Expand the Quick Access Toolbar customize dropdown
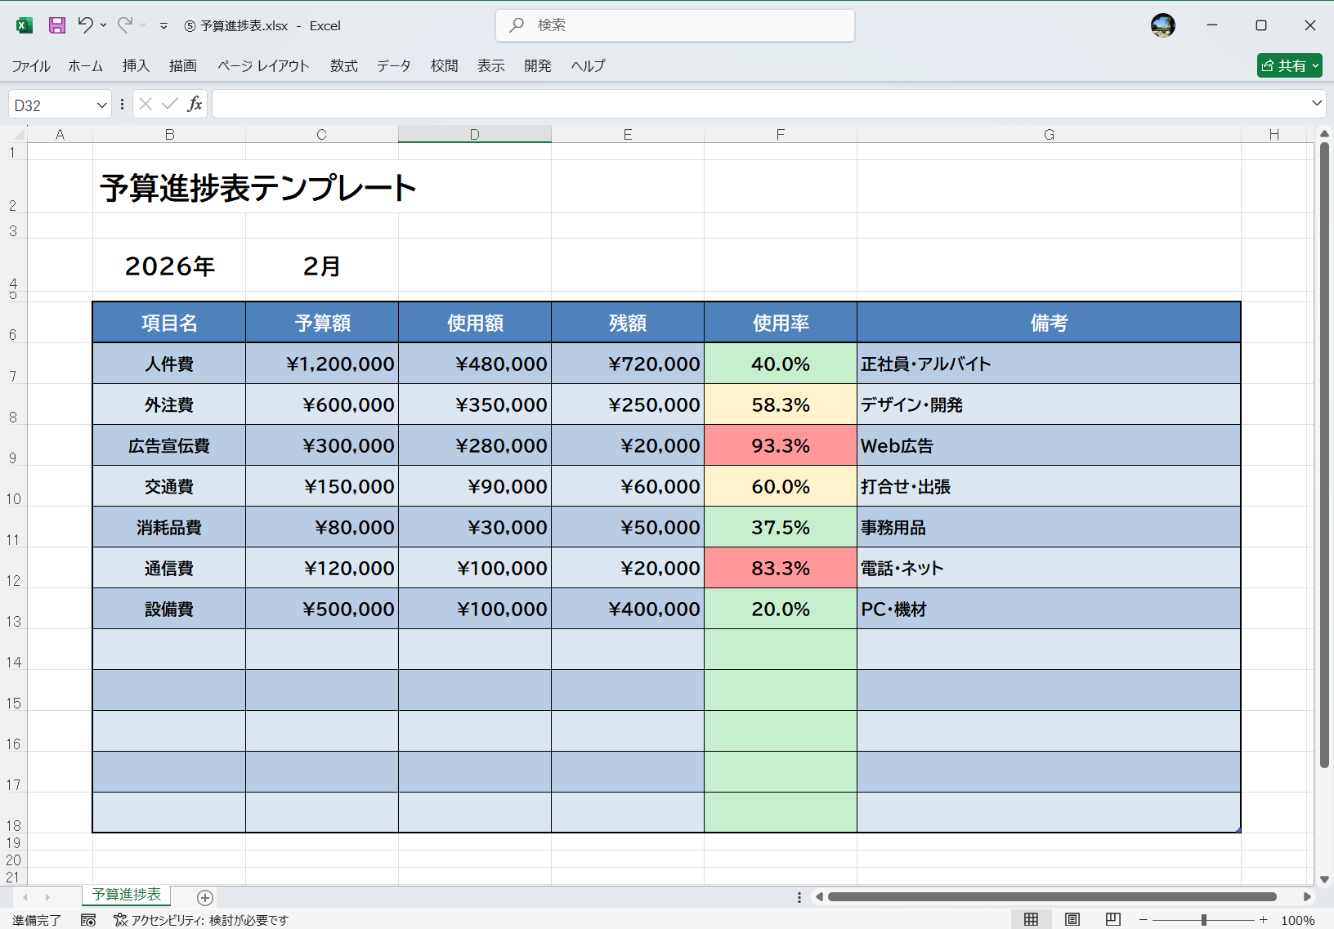Image resolution: width=1334 pixels, height=929 pixels. 164,25
